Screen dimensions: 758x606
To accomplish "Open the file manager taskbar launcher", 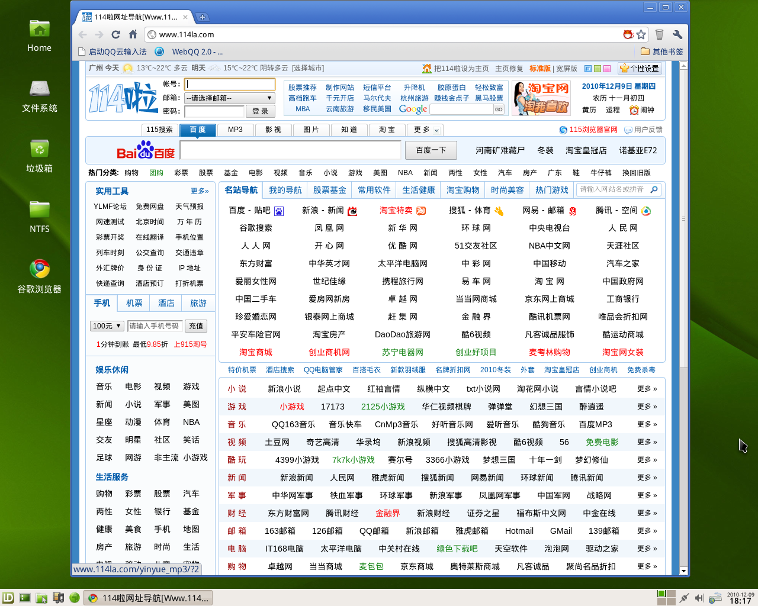I will (x=41, y=598).
